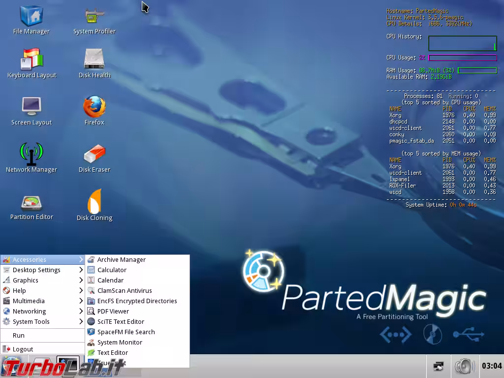Open the Screen Layout desktop icon
Viewport: 504px width, 378px height.
point(31,107)
